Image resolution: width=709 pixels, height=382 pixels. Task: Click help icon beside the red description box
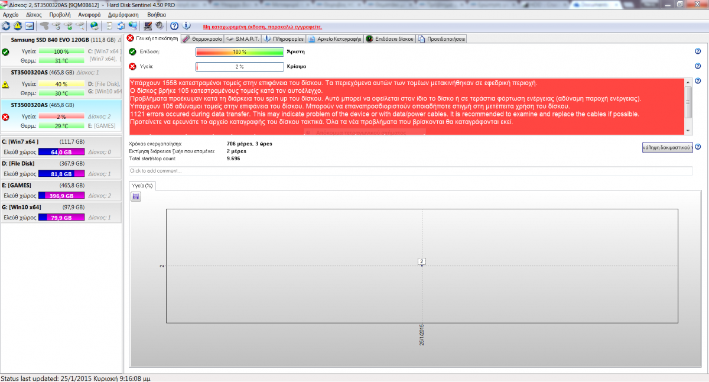click(x=698, y=81)
